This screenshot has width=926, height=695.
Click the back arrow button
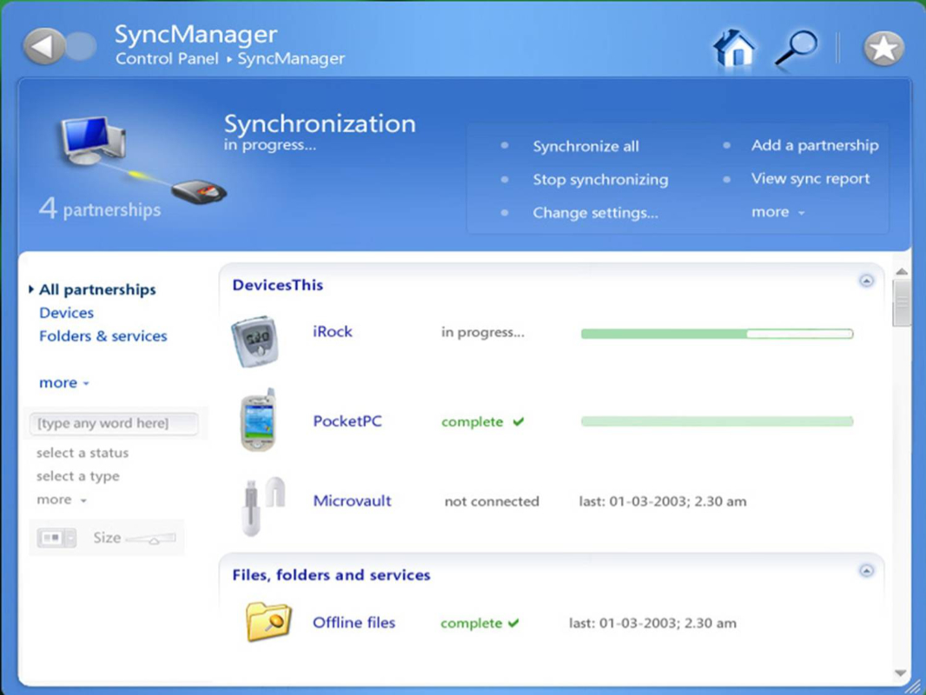click(44, 46)
